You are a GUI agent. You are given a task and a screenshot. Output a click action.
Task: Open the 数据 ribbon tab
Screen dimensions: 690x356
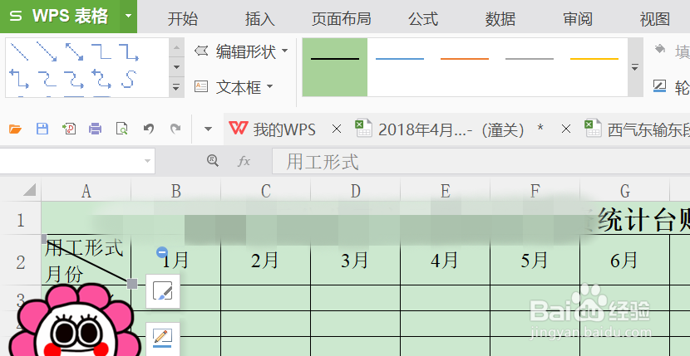point(500,19)
